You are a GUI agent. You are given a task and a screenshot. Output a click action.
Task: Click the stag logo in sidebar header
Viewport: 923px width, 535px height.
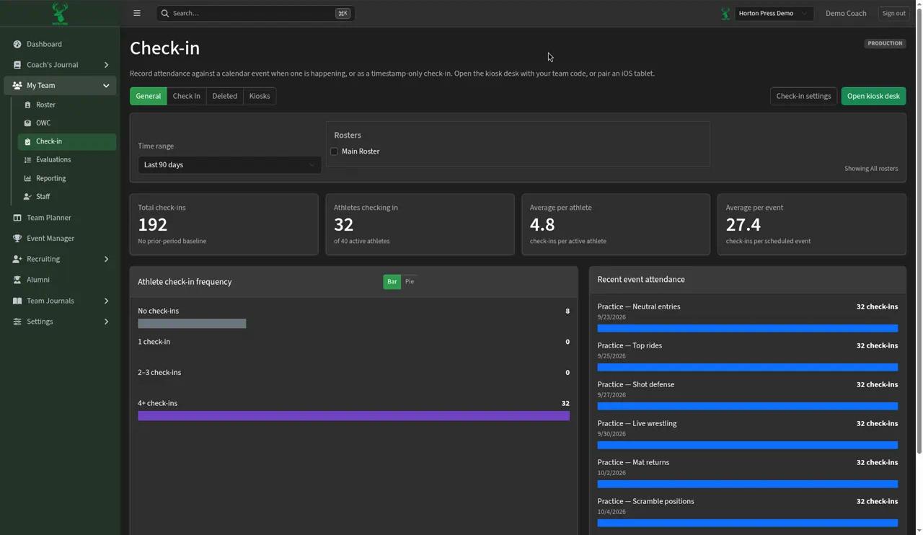pos(60,13)
